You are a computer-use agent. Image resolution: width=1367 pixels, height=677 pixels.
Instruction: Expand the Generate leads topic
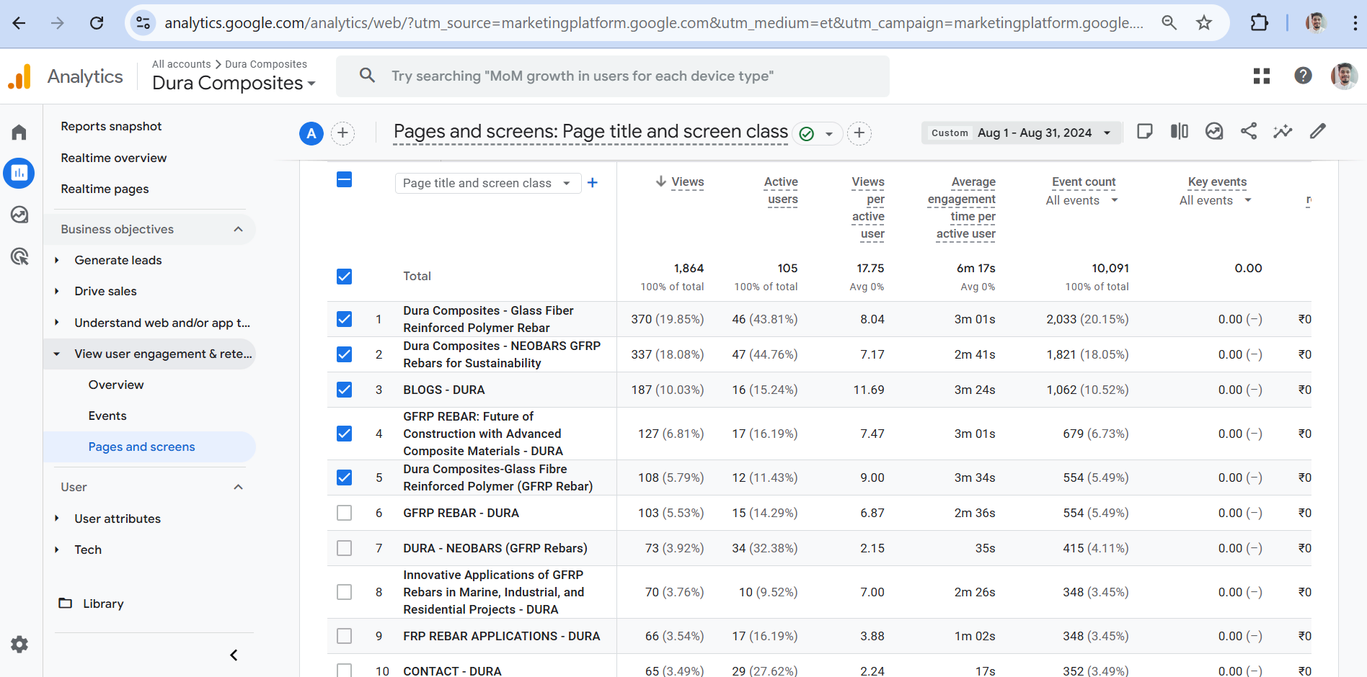pyautogui.click(x=57, y=260)
